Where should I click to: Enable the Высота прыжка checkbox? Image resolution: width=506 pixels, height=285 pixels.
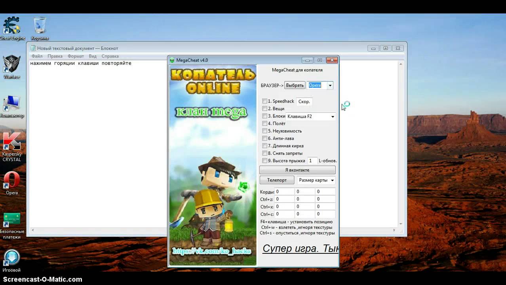tap(264, 161)
